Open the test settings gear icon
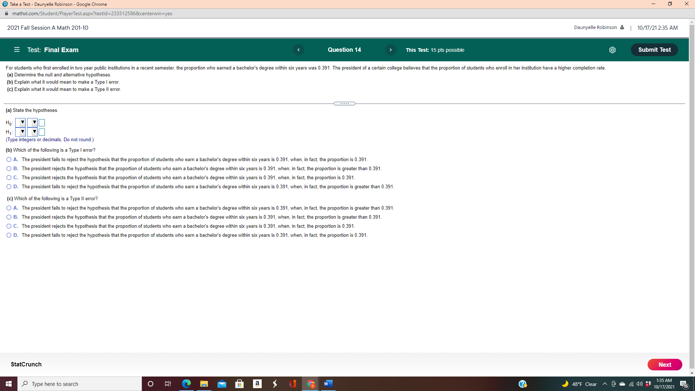Image resolution: width=695 pixels, height=391 pixels. pos(612,50)
